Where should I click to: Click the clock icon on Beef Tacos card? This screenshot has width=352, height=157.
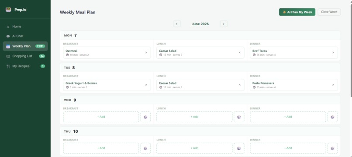(254, 55)
